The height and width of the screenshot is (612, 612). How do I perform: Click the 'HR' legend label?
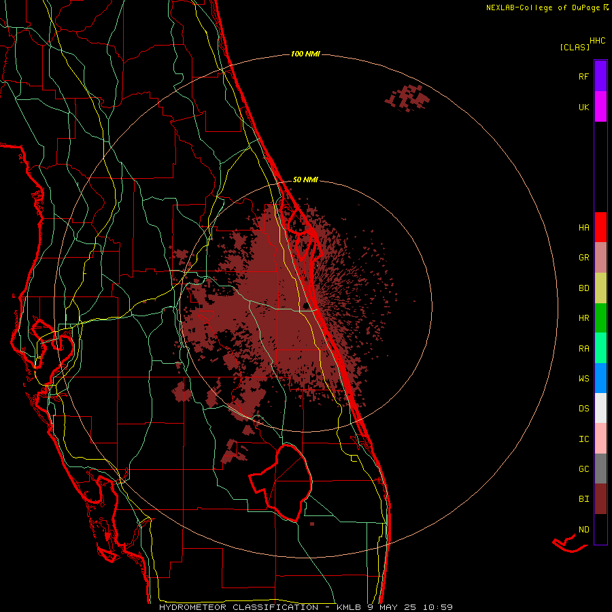[583, 318]
